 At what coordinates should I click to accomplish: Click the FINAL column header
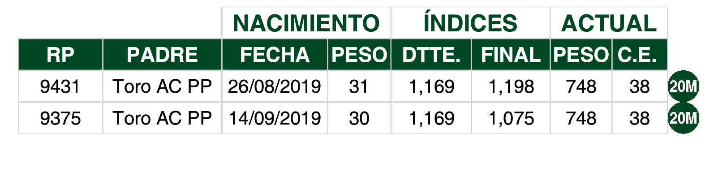511,55
